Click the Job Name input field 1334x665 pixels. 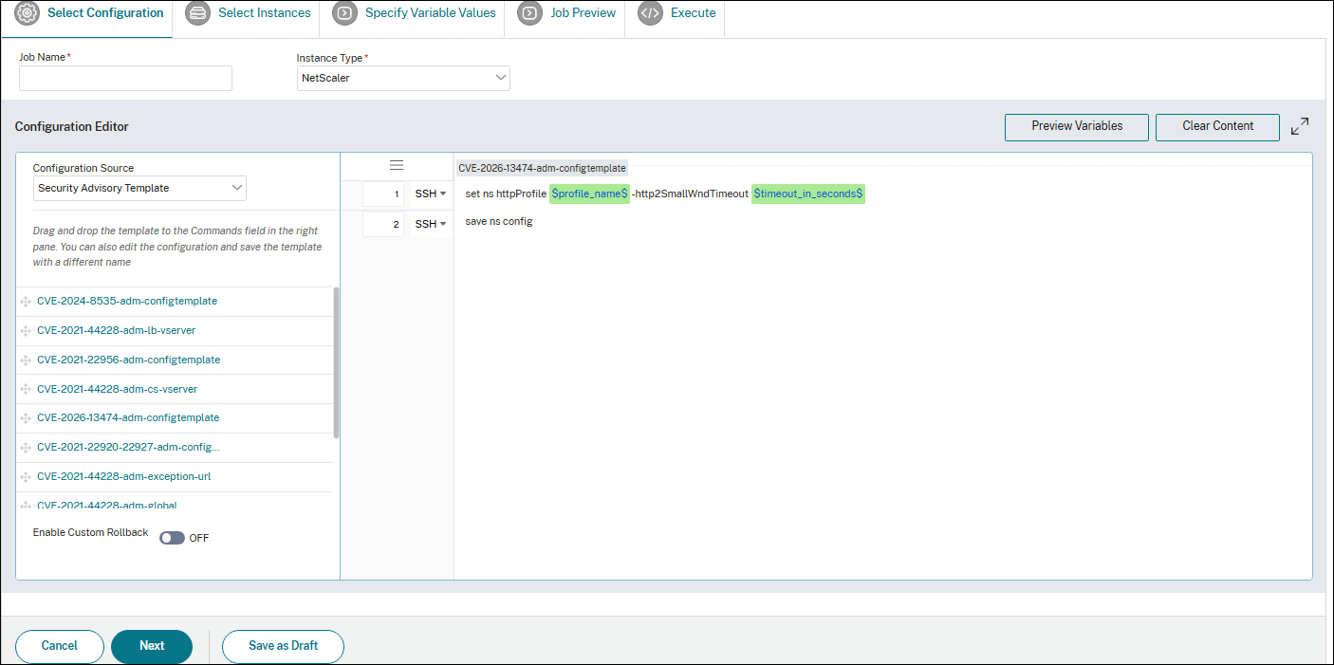click(x=125, y=78)
